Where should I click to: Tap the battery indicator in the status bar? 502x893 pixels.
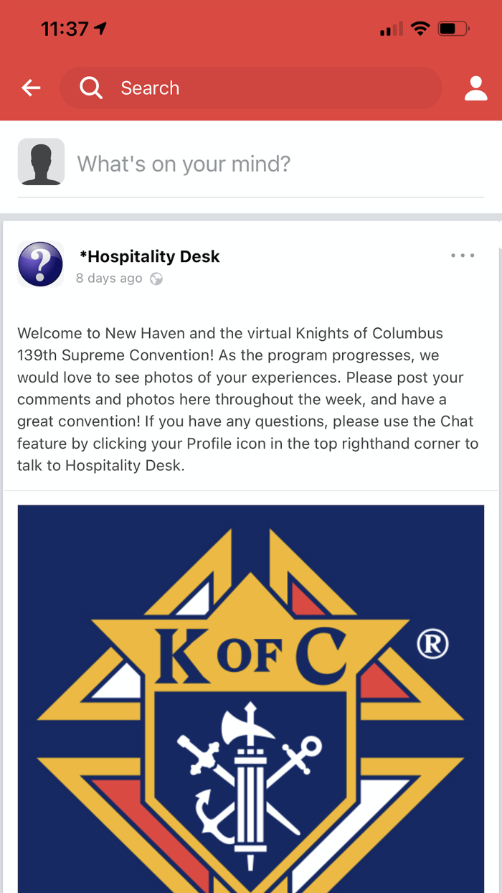pos(452,29)
